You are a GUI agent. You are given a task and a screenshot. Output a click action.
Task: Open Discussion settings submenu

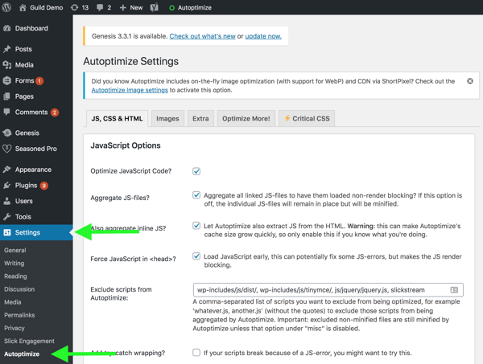(x=19, y=289)
